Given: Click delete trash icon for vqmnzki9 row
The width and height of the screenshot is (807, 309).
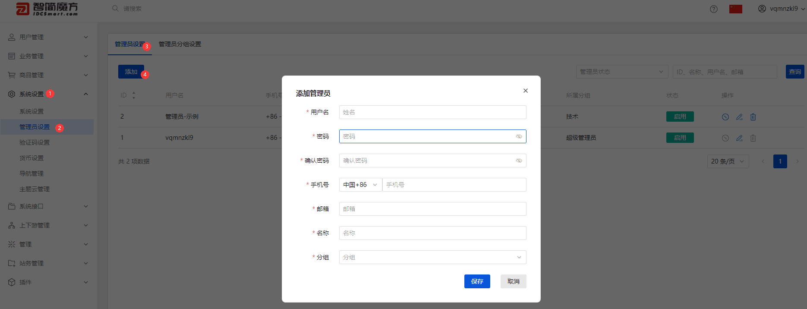Looking at the screenshot, I should 753,138.
